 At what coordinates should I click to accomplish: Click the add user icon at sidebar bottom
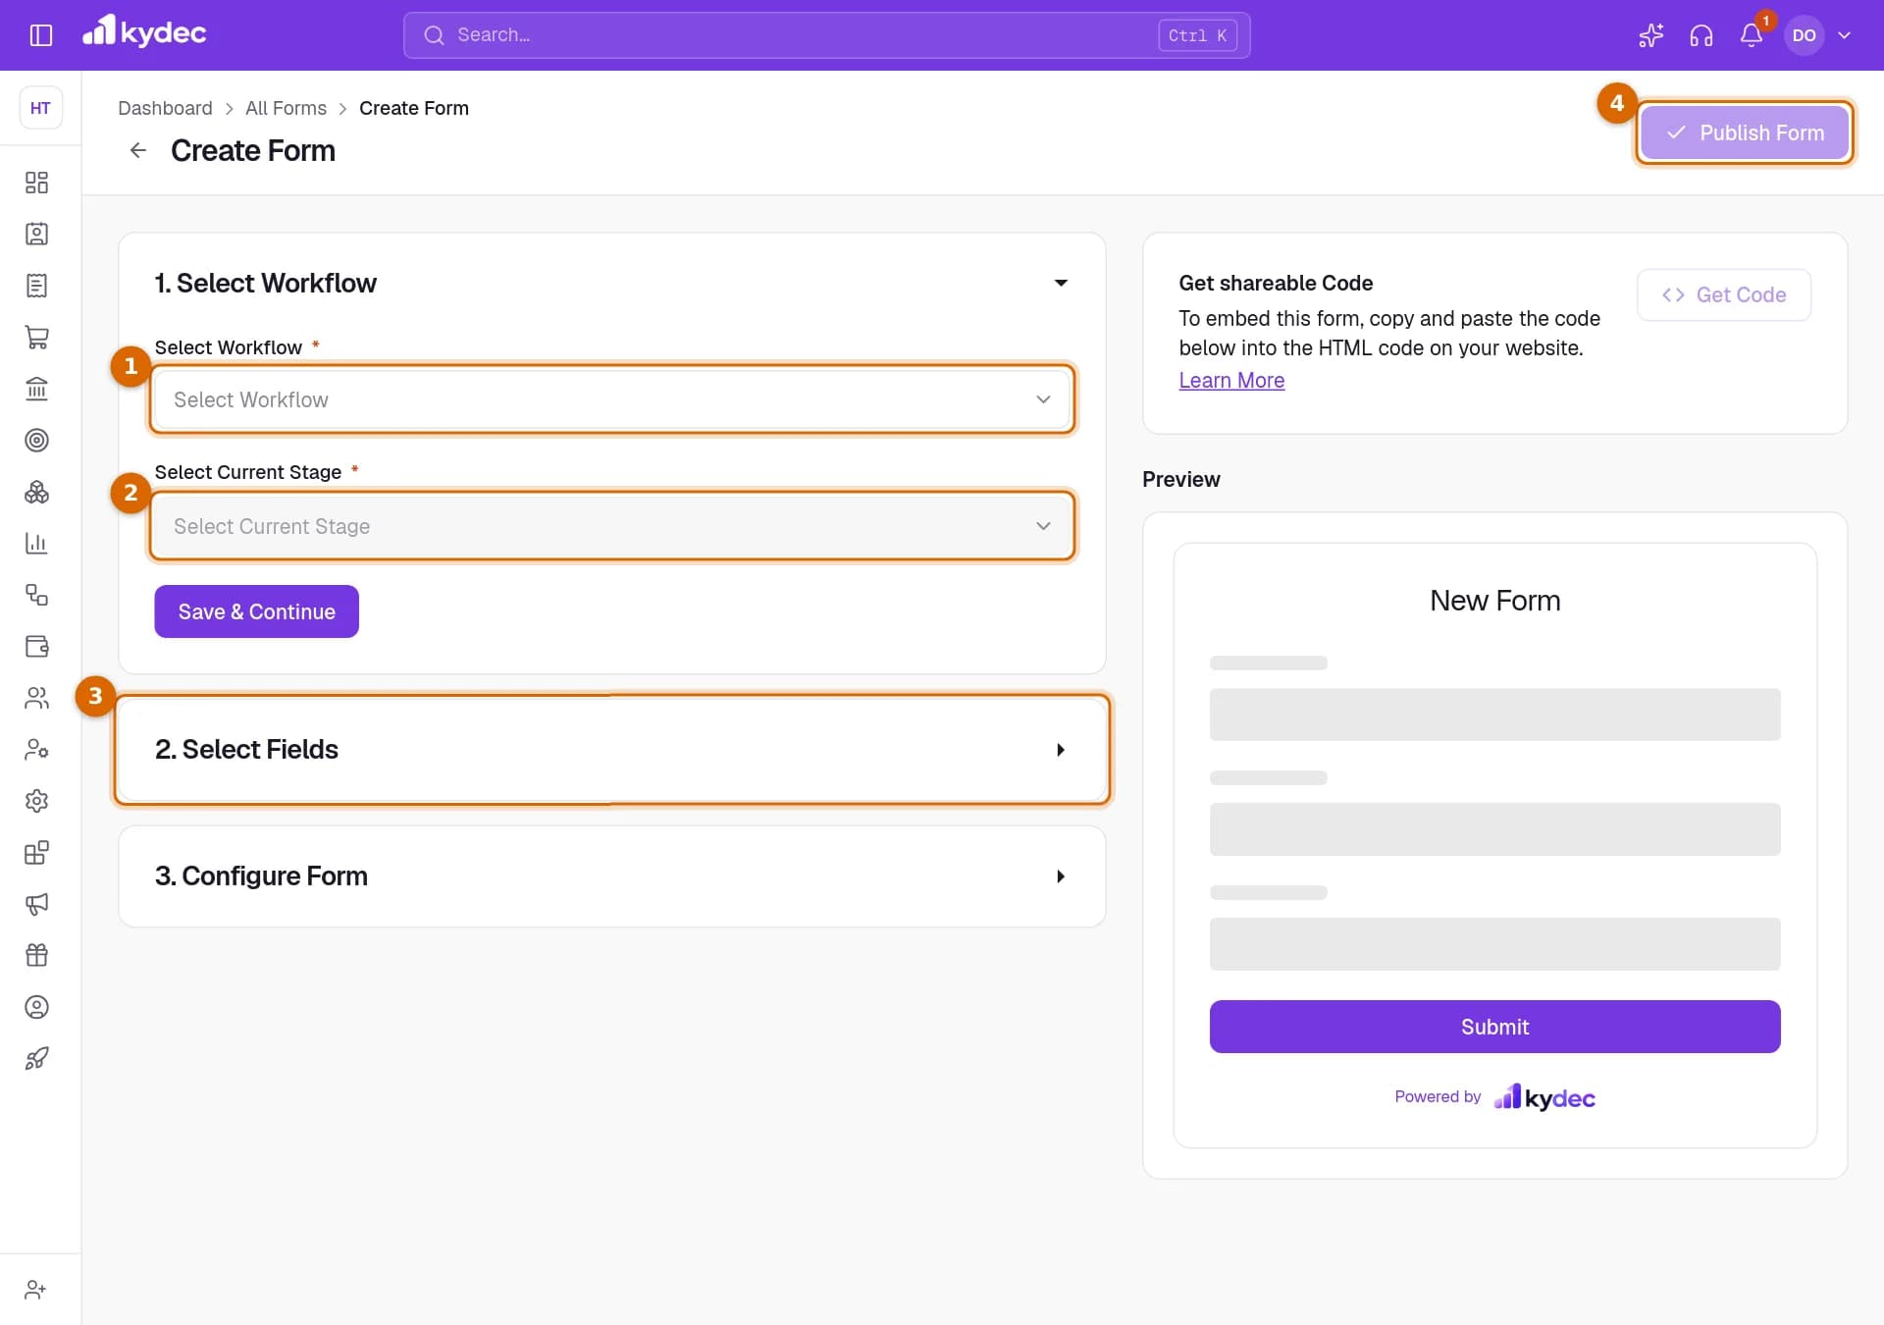(35, 1290)
